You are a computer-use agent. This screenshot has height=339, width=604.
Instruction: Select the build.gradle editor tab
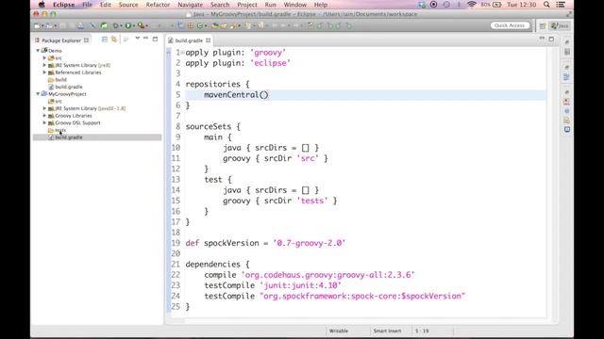point(189,40)
